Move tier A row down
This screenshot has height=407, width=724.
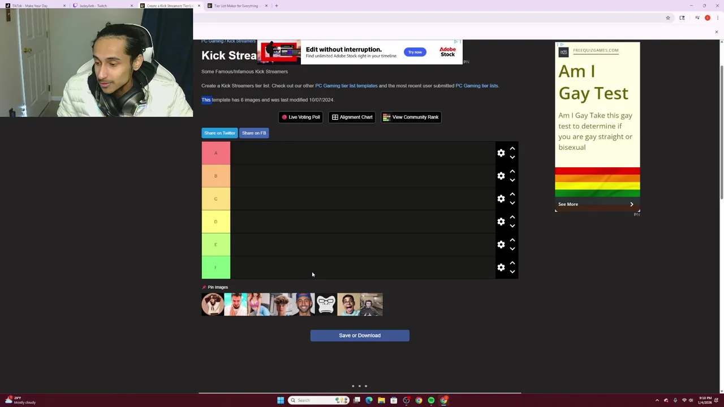pos(512,158)
